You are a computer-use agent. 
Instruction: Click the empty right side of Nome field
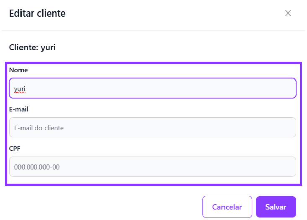[x=251, y=88]
